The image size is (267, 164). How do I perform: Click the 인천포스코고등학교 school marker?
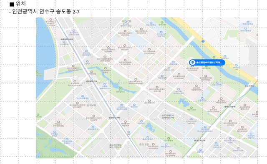pos(161,32)
